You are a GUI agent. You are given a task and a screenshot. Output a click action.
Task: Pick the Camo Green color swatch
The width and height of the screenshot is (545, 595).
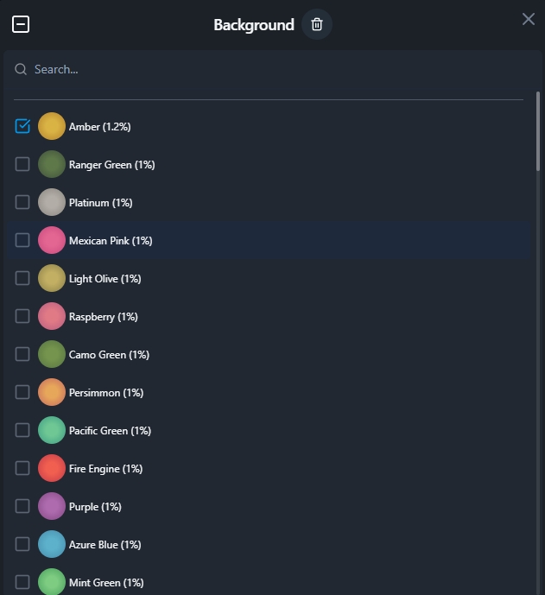click(x=52, y=354)
